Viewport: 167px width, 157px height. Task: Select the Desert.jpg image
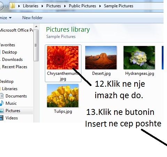coord(101,57)
